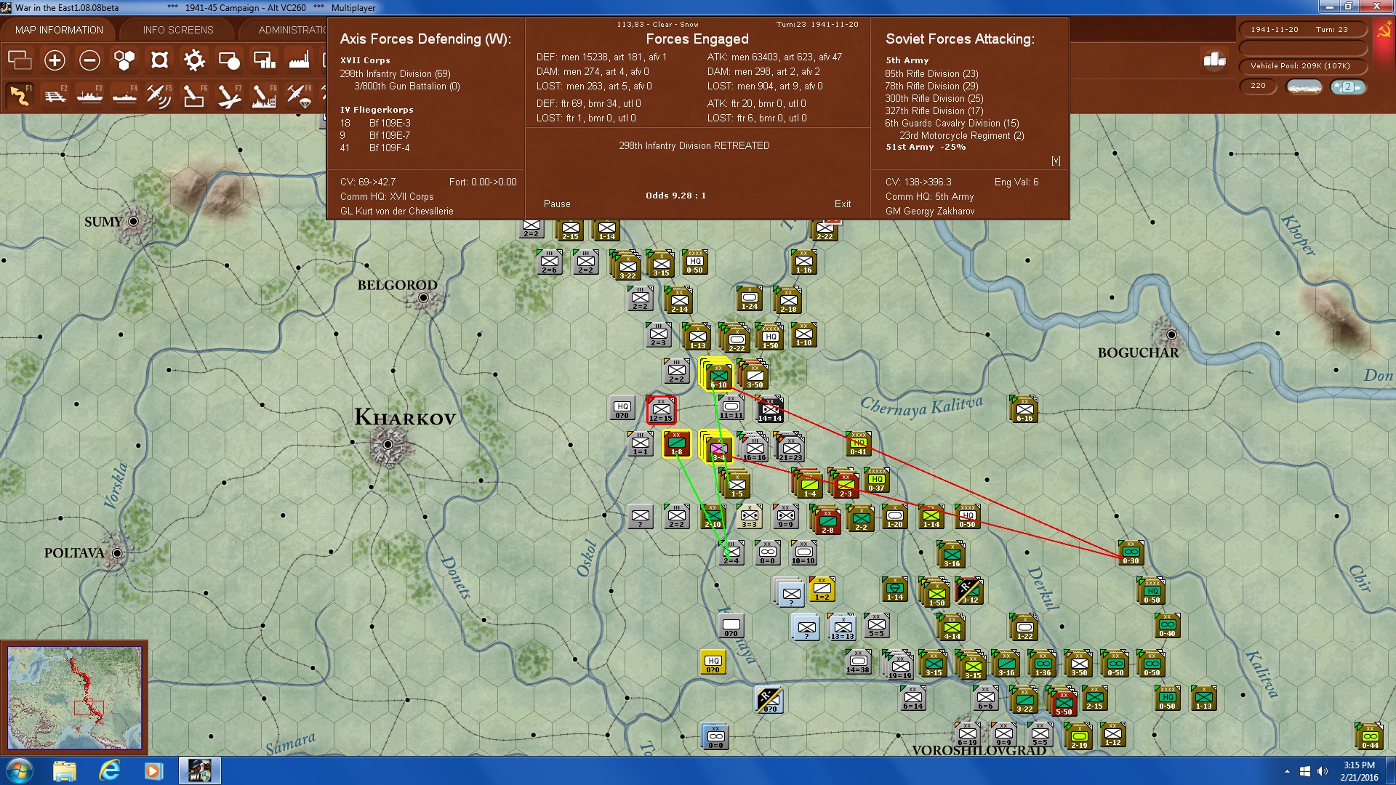Expand attacker list with [v] toggle
This screenshot has height=785, width=1396.
pos(1056,161)
